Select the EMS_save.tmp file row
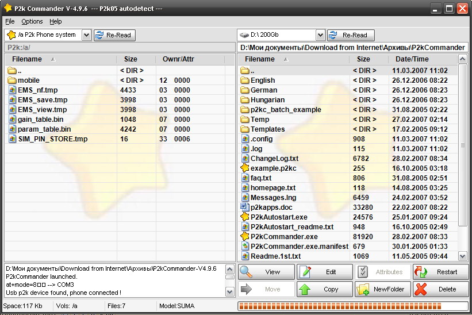Screen dimensions: 472x315 [120, 100]
